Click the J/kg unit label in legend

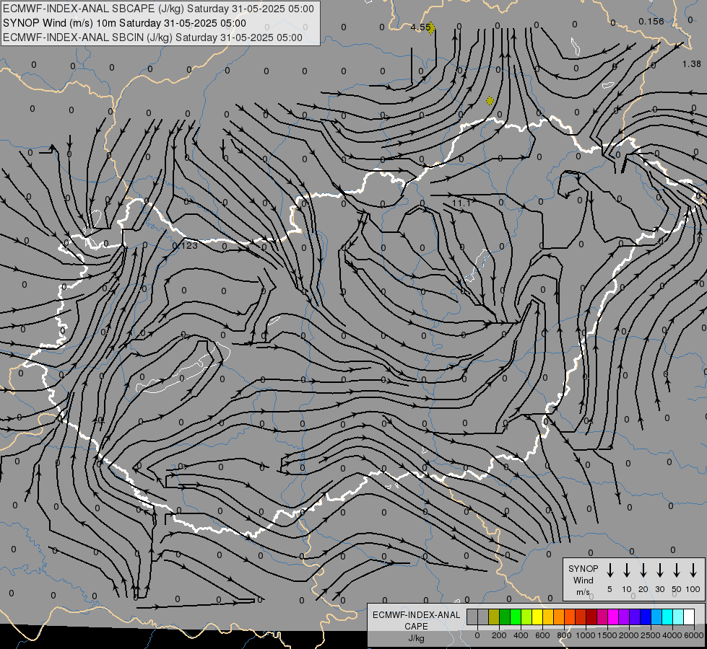click(x=416, y=639)
